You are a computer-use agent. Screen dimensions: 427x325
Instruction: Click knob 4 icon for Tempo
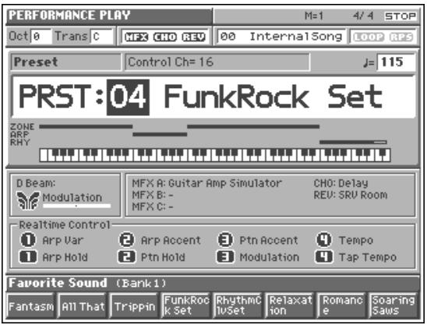[324, 240]
